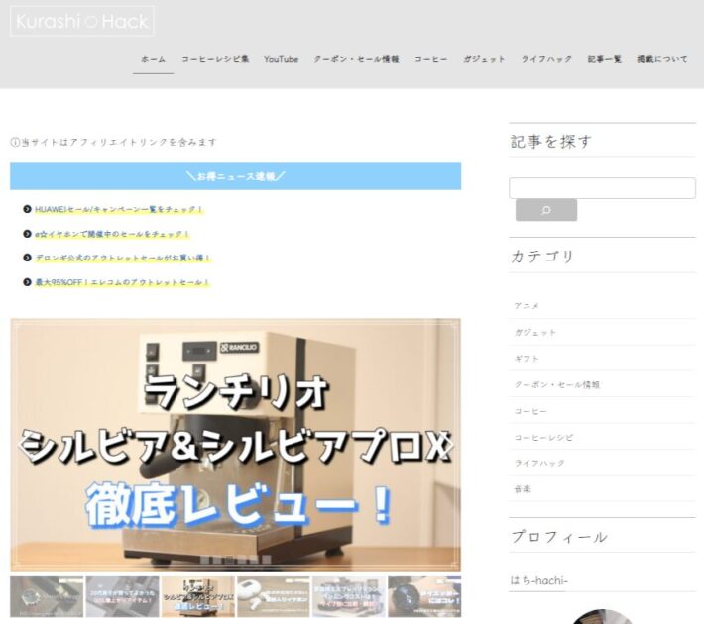This screenshot has width=704, height=624.
Task: Open the 記事一覧 menu item
Action: (604, 59)
